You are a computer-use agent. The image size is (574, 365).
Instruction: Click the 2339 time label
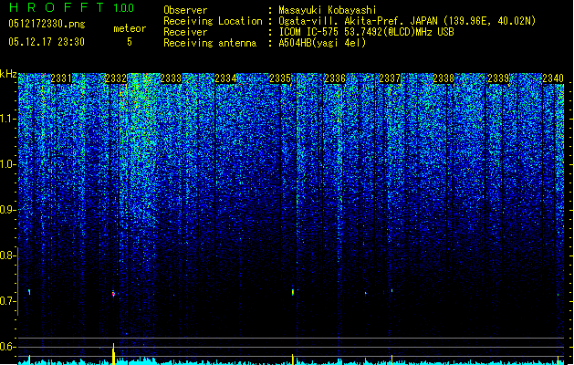click(x=498, y=78)
